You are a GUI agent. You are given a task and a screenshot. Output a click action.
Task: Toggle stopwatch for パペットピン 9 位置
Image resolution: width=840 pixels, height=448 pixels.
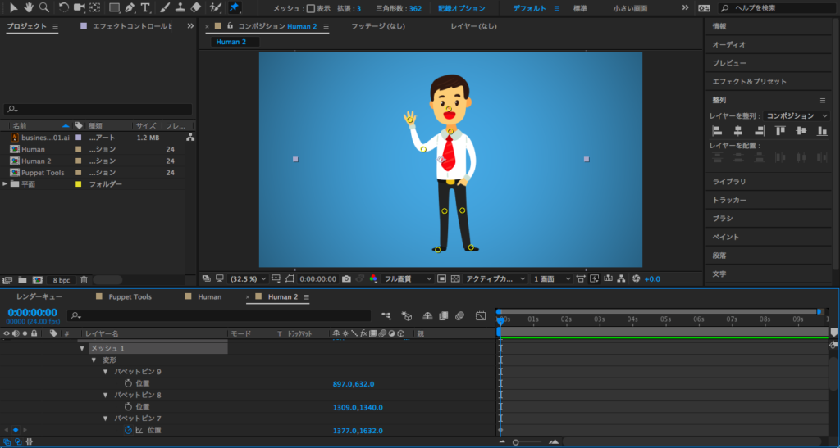click(128, 383)
